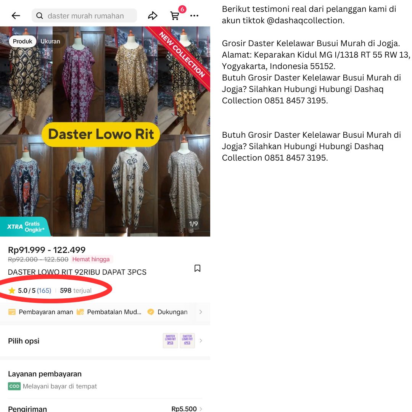Tap the XTRA Gratis Ongkir badge

(25, 227)
